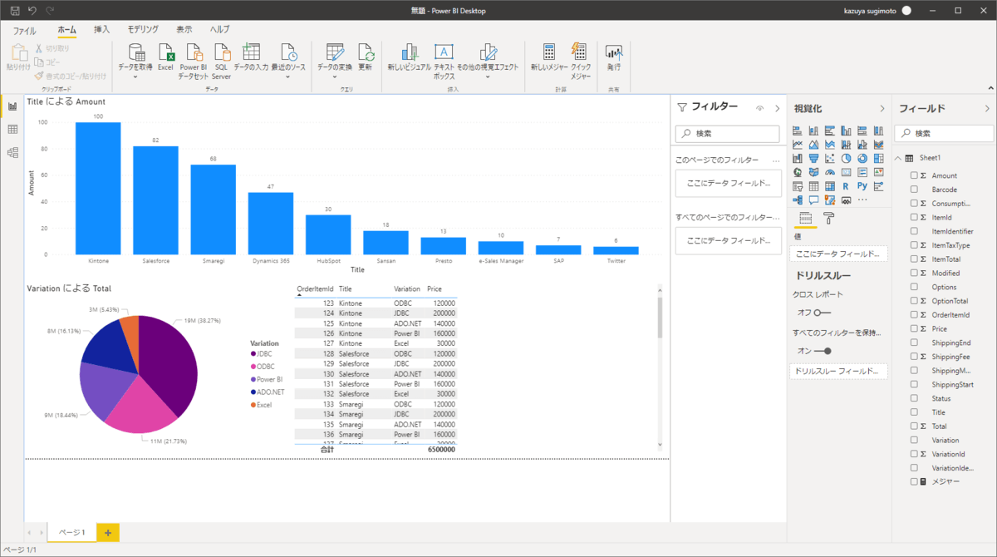Open the Model view in left sidebar
This screenshot has width=997, height=557.
point(12,153)
